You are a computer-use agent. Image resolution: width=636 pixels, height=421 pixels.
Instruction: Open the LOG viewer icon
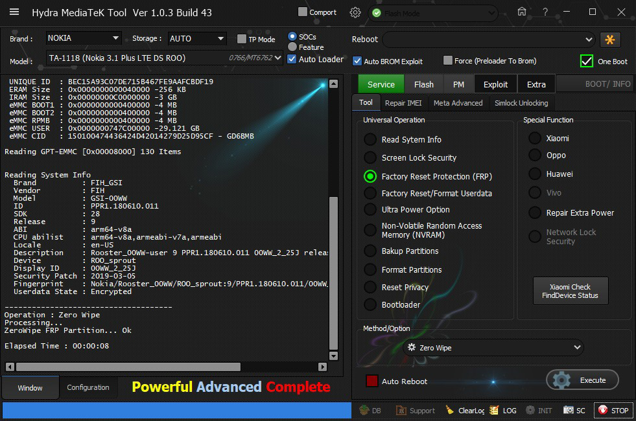coord(494,411)
